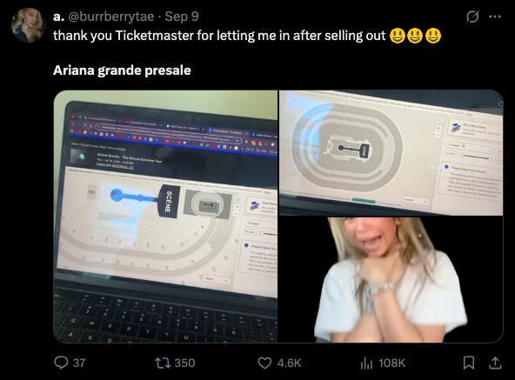View analytics bar chart icon showing 108K

[x=383, y=363]
